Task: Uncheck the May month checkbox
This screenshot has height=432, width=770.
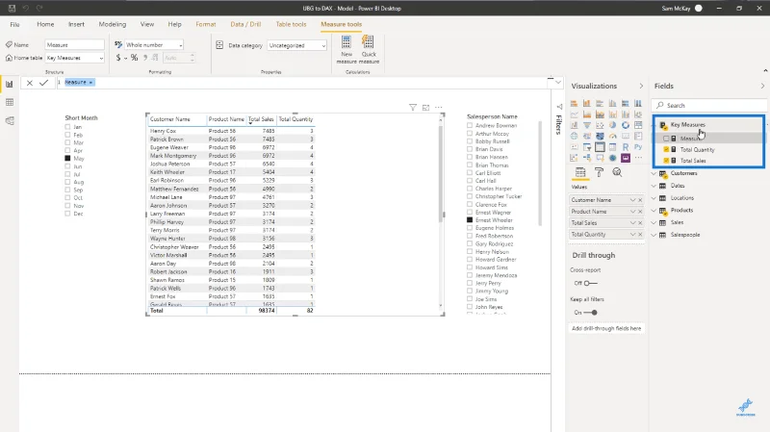Action: [67, 158]
